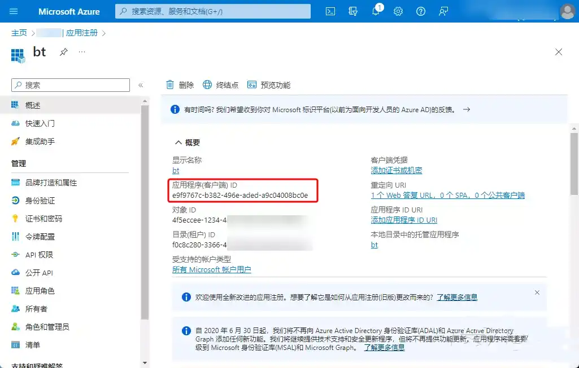Click the sidebar 搜索 input field
The image size is (579, 368).
[x=70, y=85]
